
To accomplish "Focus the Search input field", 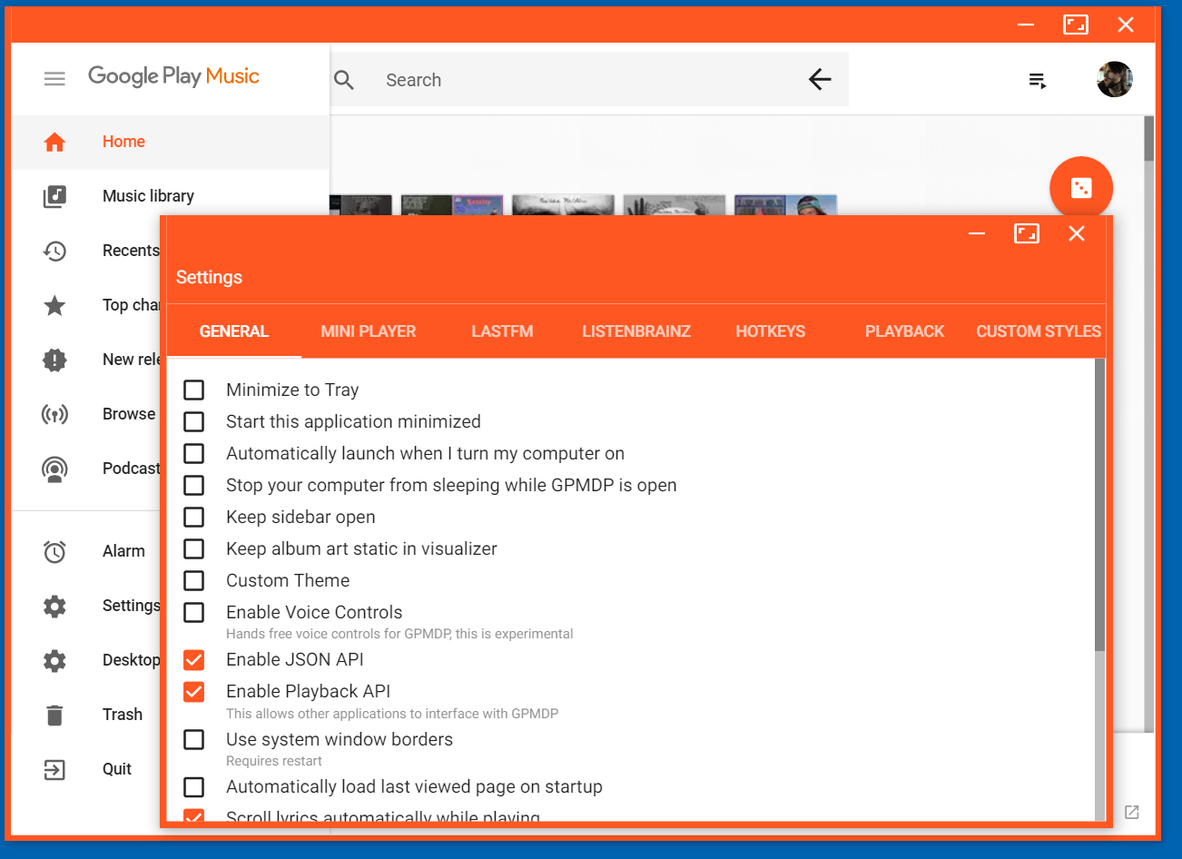I will pos(590,80).
